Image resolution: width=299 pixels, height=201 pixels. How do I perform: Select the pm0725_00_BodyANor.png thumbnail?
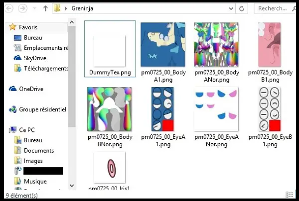pos(216,45)
